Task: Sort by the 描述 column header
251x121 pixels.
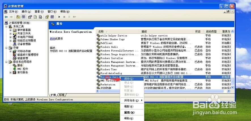Action: coord(166,31)
